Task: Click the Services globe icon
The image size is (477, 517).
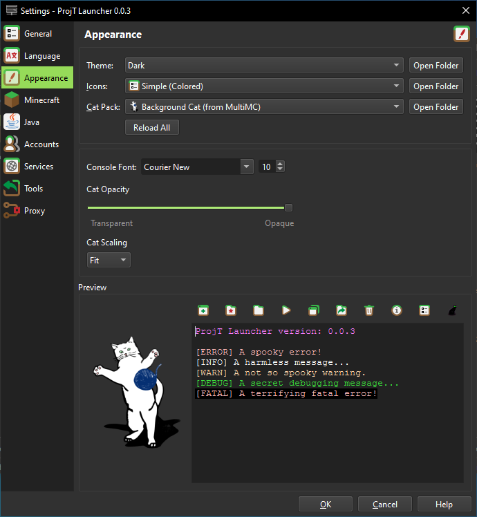Action: [x=12, y=166]
